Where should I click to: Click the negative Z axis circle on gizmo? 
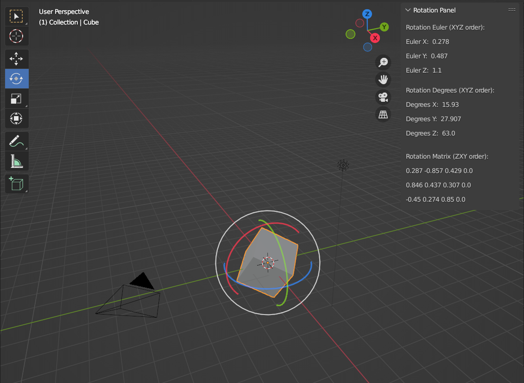pos(367,47)
